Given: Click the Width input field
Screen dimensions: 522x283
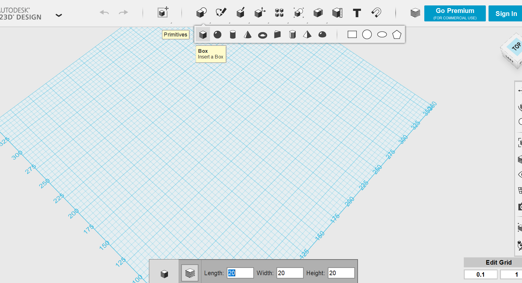Looking at the screenshot, I should click(x=290, y=273).
